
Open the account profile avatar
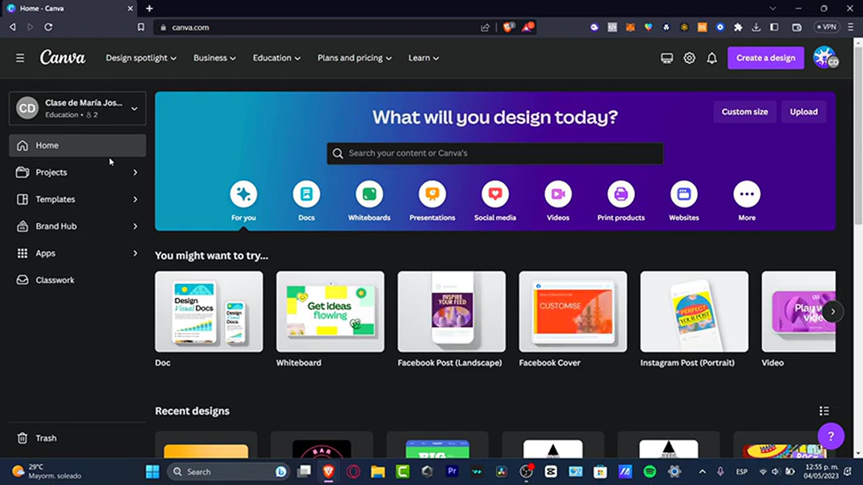coord(826,57)
